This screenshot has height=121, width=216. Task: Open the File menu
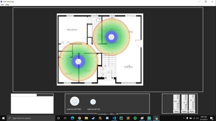pyautogui.click(x=2, y=5)
